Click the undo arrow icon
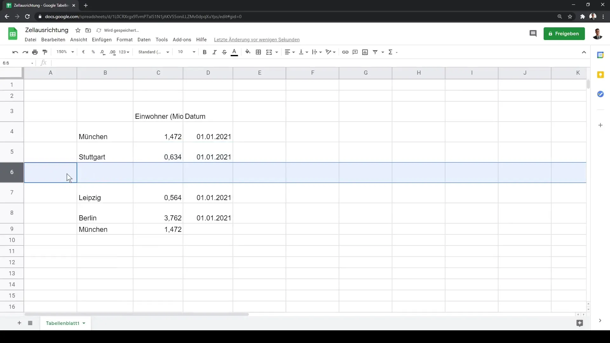 [15, 52]
